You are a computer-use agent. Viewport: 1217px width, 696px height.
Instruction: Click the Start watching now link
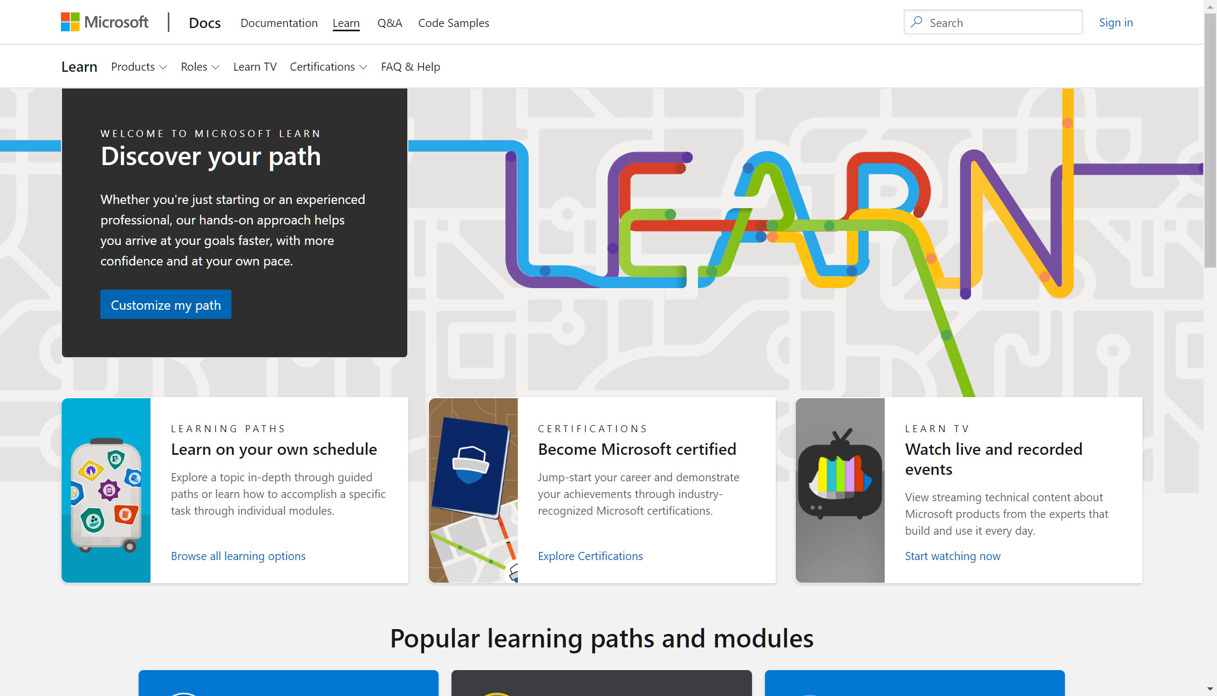point(951,555)
